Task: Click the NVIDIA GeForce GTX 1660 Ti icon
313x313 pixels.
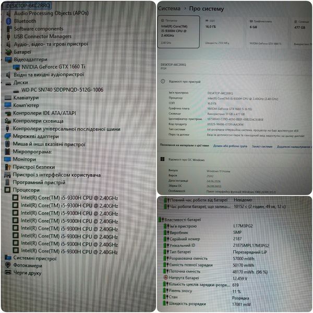Action: pos(16,67)
